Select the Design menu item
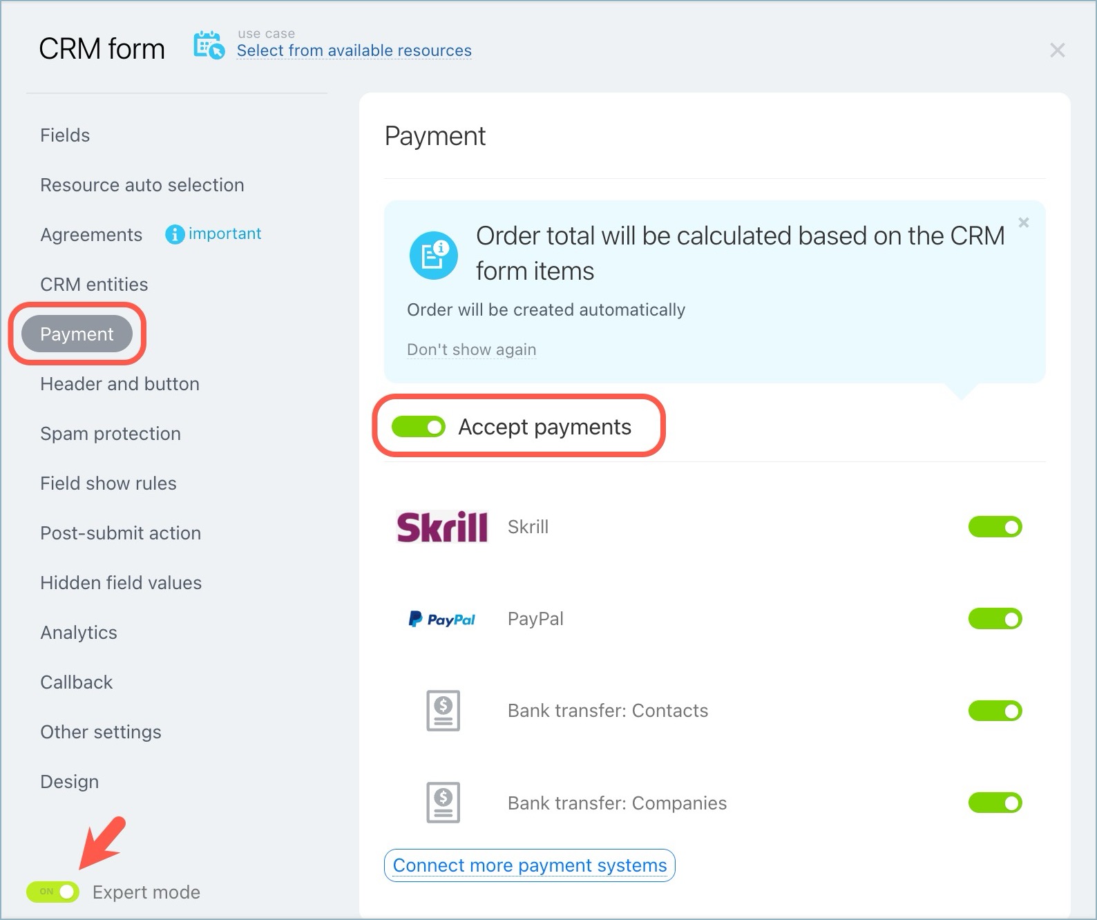Image resolution: width=1097 pixels, height=920 pixels. pos(69,782)
